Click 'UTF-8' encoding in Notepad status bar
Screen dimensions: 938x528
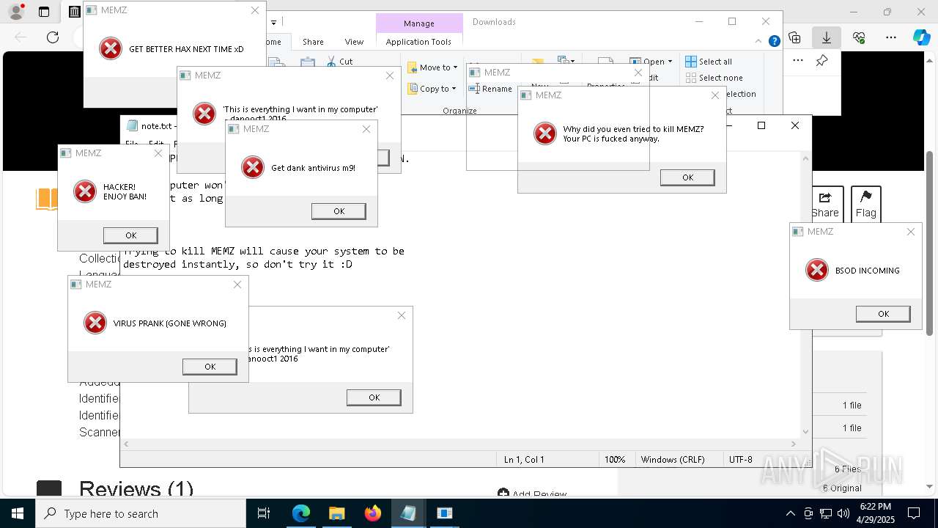pyautogui.click(x=741, y=460)
